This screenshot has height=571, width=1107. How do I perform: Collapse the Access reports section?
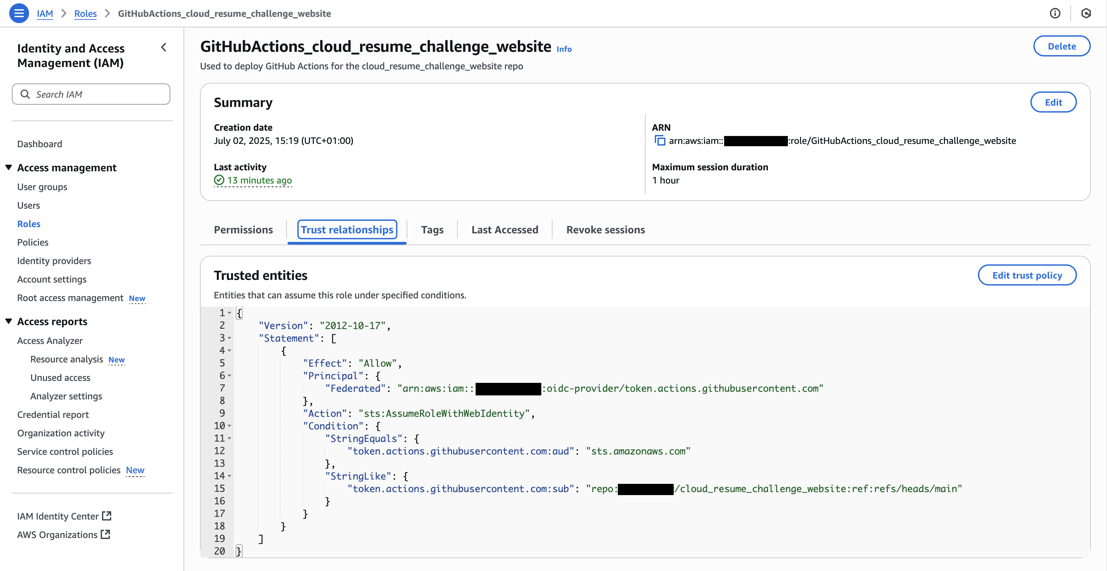point(9,321)
